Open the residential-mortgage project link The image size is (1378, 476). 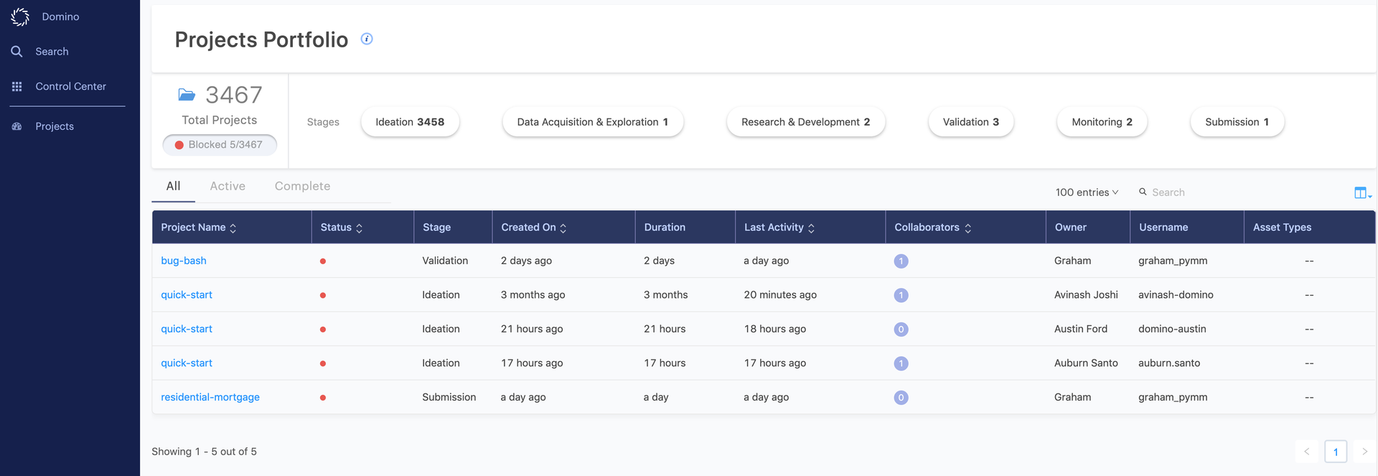coord(210,397)
